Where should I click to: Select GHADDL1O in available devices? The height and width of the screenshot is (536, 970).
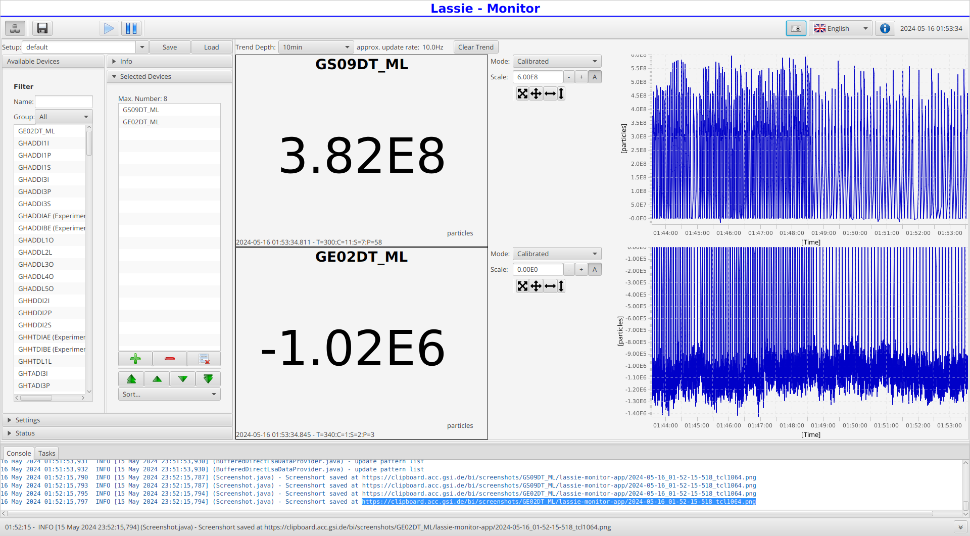pos(50,240)
